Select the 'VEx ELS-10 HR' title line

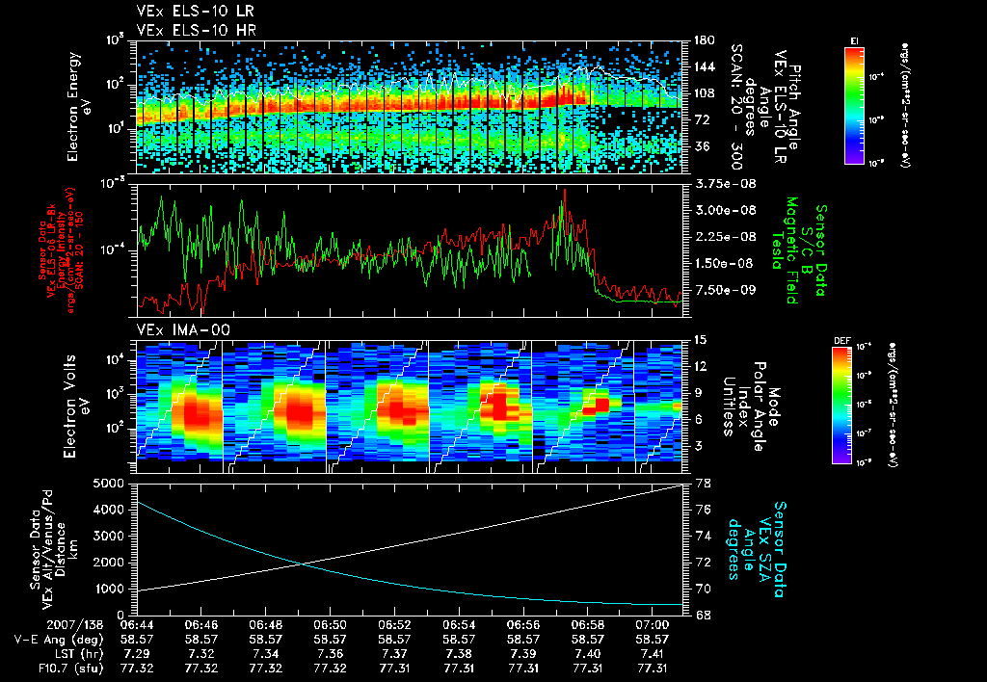click(197, 30)
